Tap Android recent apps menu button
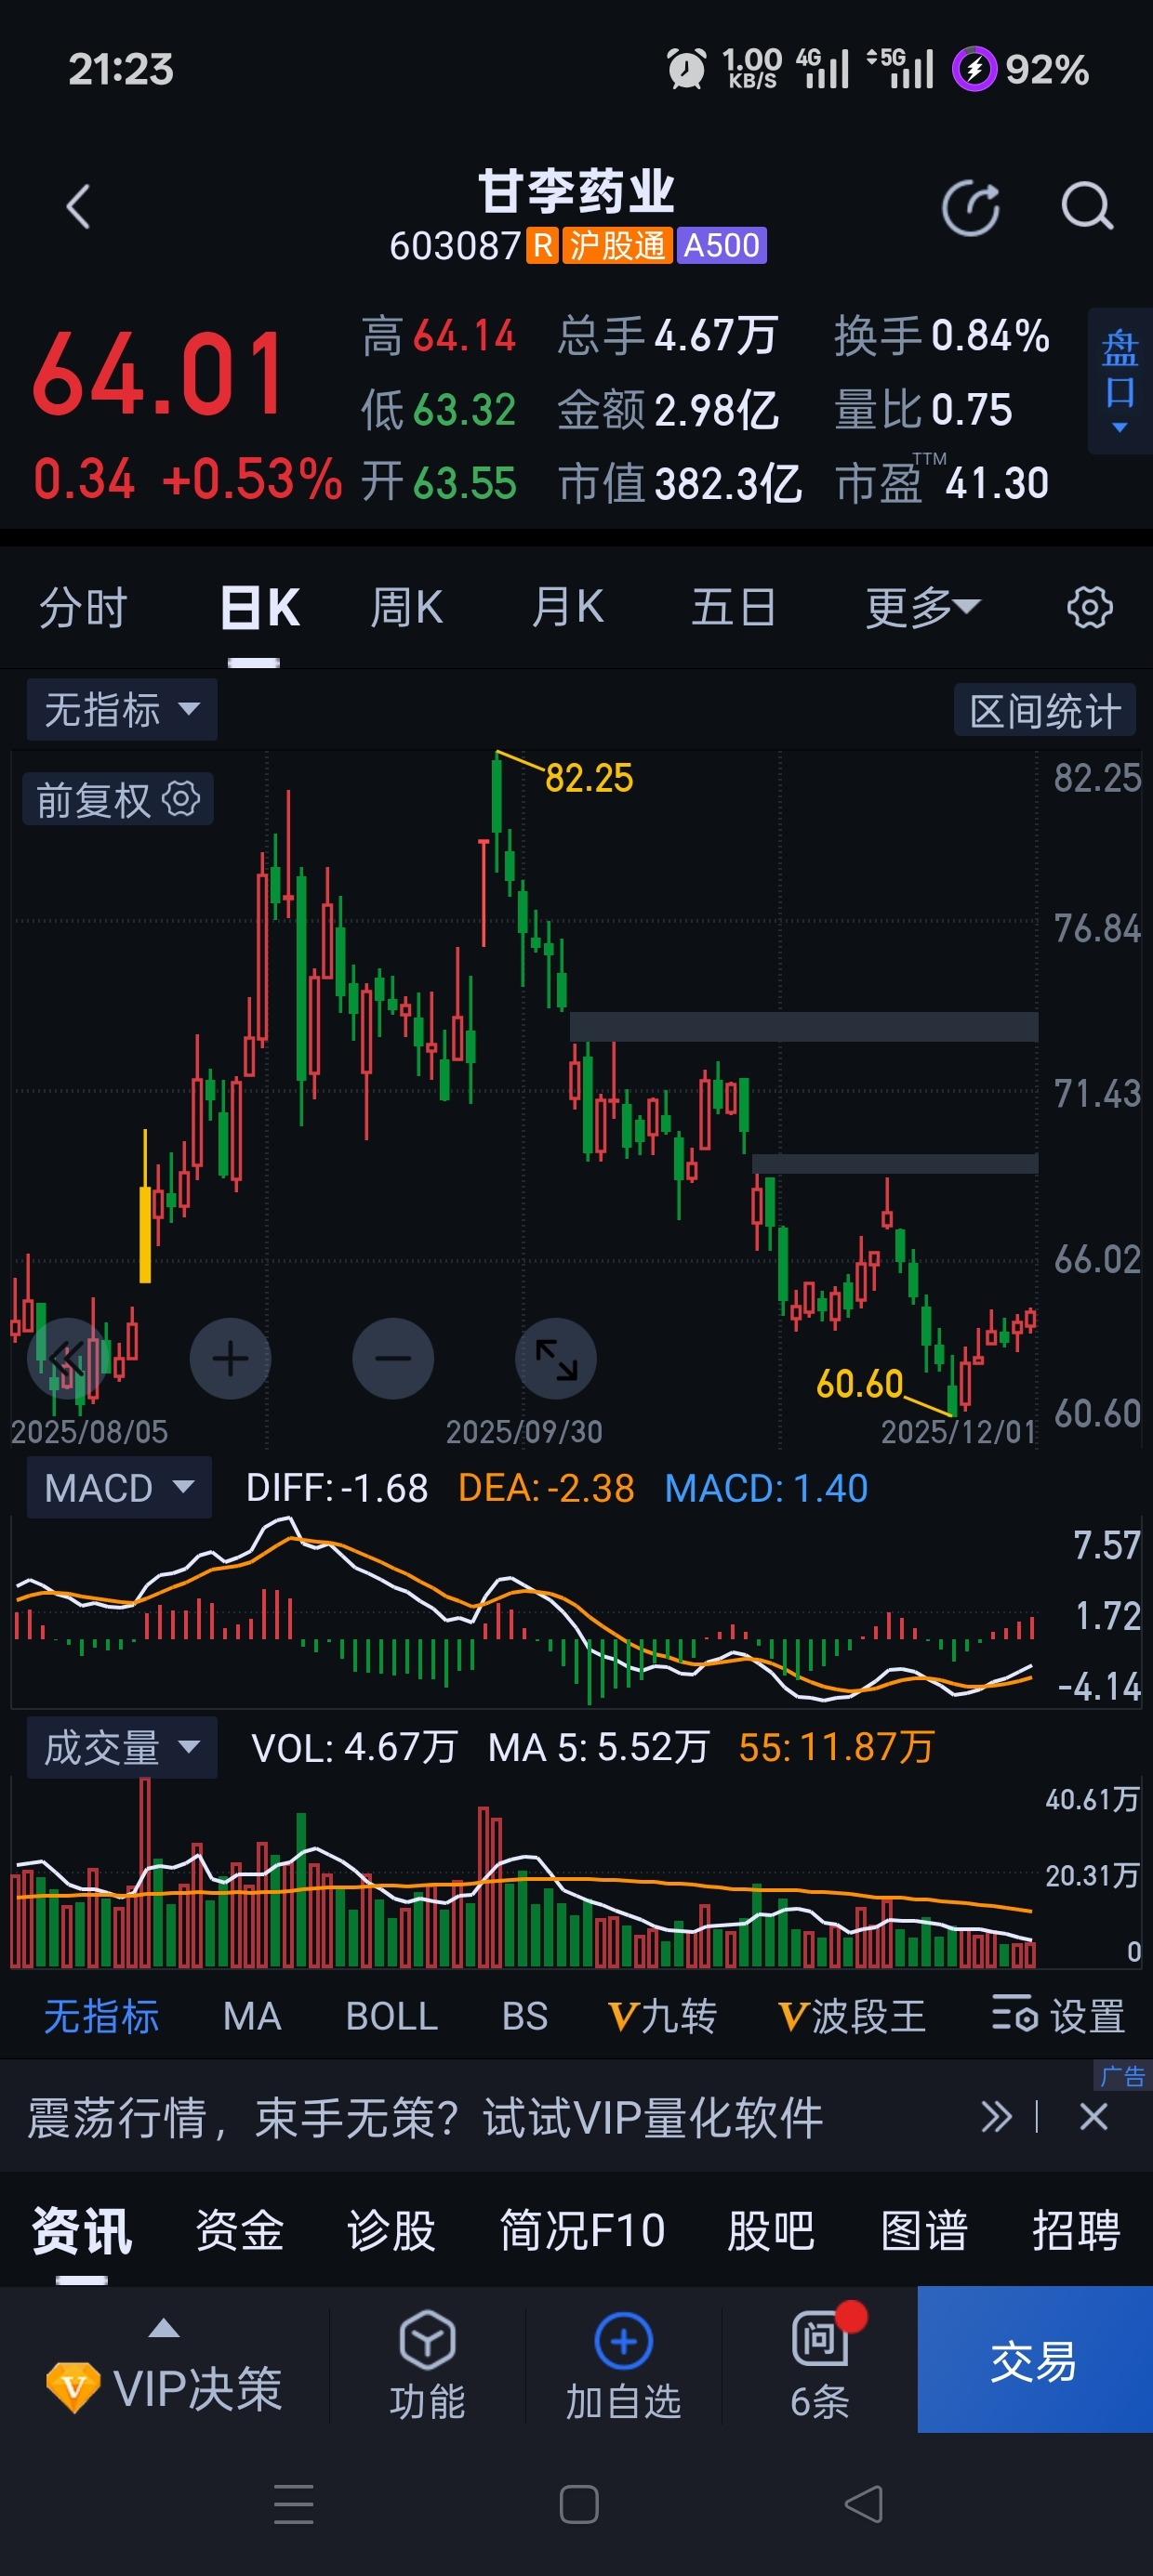This screenshot has width=1153, height=2576. pyautogui.click(x=293, y=2504)
